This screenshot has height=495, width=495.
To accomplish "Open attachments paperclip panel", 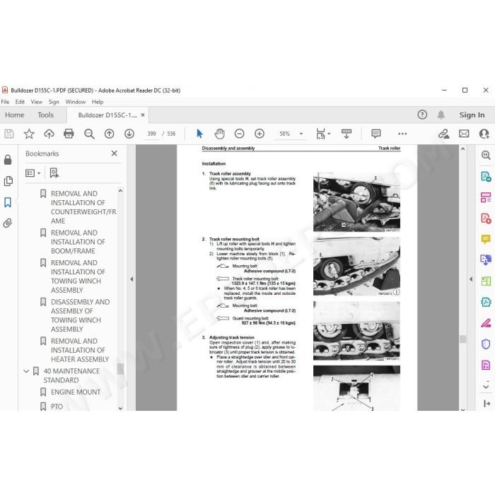I will pyautogui.click(x=8, y=223).
